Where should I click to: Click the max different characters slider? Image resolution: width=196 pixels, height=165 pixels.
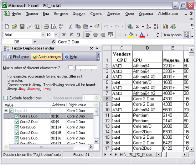74,68
